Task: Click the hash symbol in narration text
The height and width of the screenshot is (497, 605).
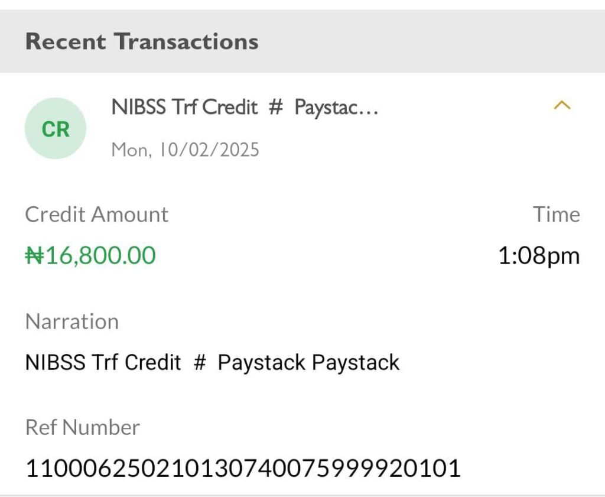Action: [x=200, y=363]
